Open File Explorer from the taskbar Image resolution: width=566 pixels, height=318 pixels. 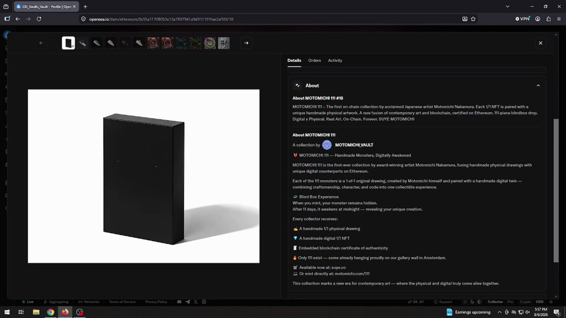[36, 312]
